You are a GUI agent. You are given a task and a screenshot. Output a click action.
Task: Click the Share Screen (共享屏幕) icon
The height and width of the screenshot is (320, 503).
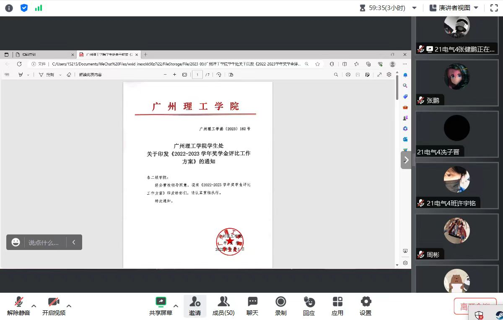coord(161,306)
